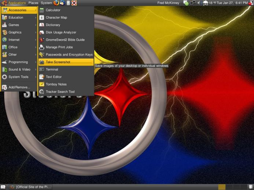The image size is (254, 190).
Task: Open the trash icon in bottom panel
Action: tap(251, 187)
